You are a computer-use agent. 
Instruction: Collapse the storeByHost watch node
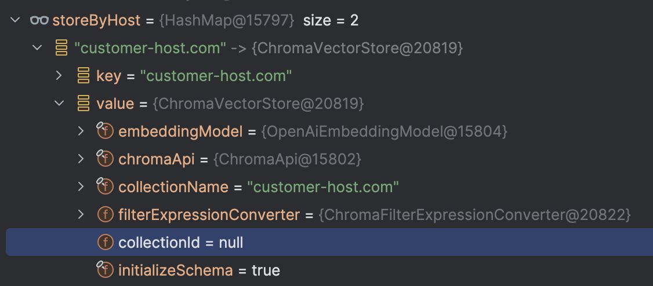coord(15,20)
